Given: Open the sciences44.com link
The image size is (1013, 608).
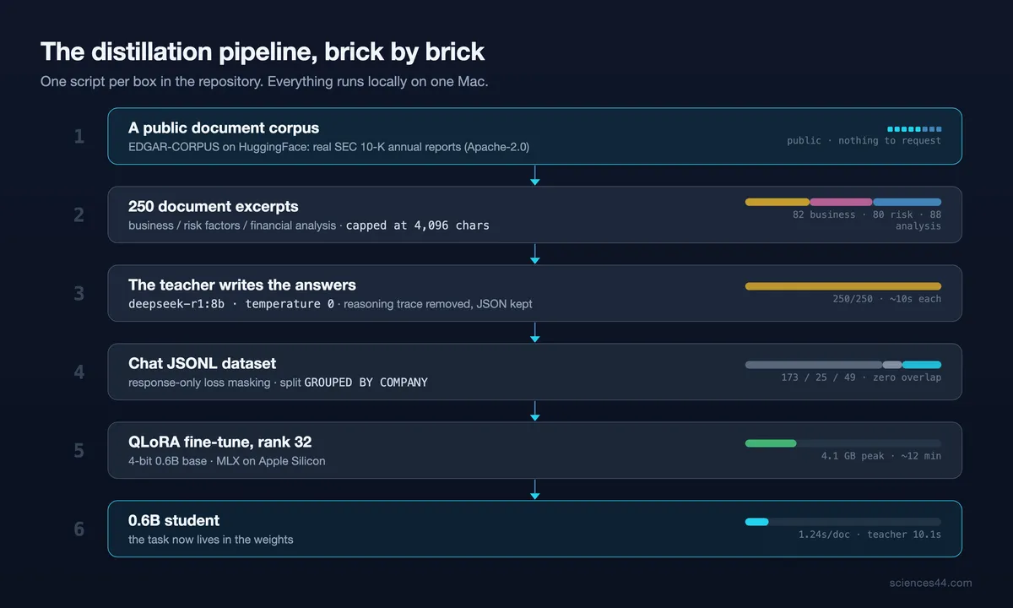Looking at the screenshot, I should [930, 583].
